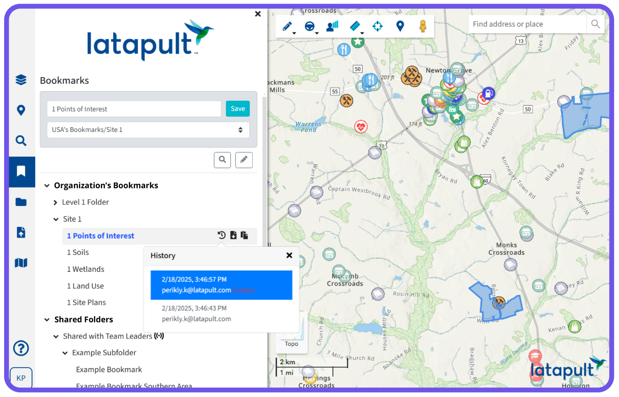Image resolution: width=619 pixels, height=397 pixels.
Task: Click the orange tools marker near route 55
Action: 347,101
